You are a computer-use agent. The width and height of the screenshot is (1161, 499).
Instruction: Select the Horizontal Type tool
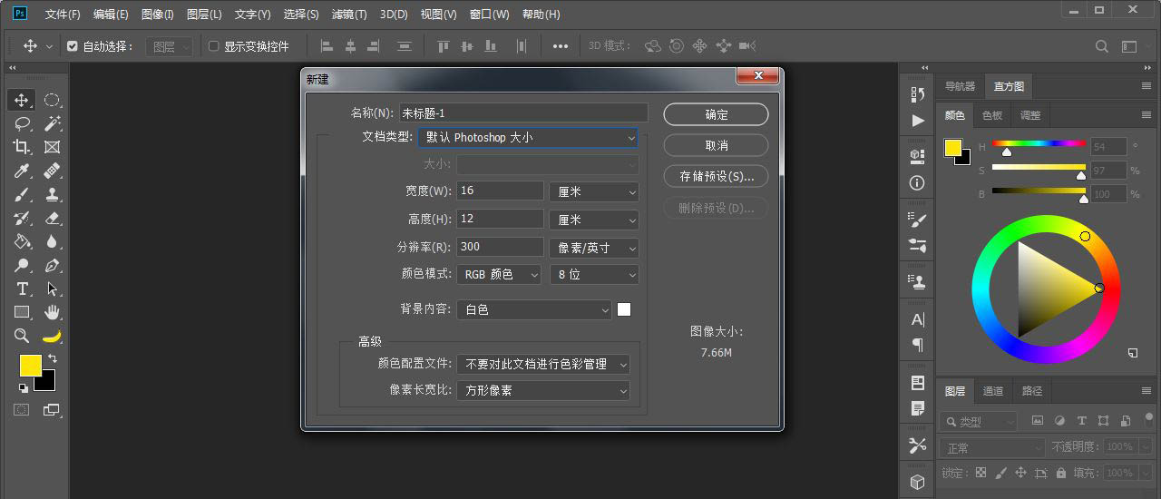point(22,289)
